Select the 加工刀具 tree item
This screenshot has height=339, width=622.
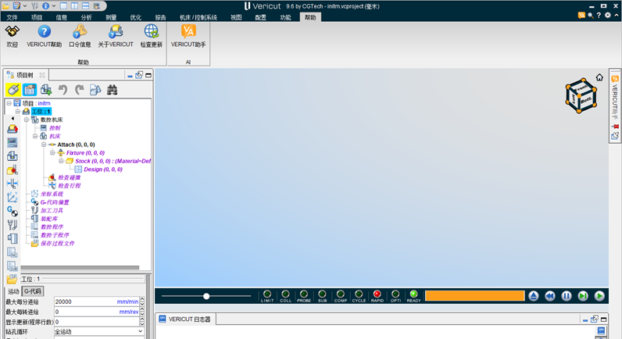[x=52, y=211]
